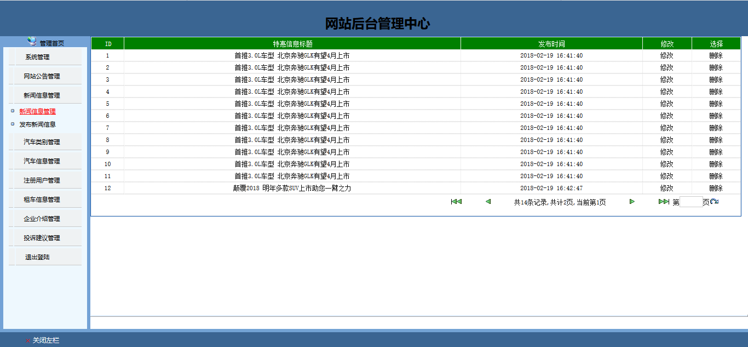Click 删除 for row ID 8
This screenshot has width=748, height=347.
(x=716, y=140)
